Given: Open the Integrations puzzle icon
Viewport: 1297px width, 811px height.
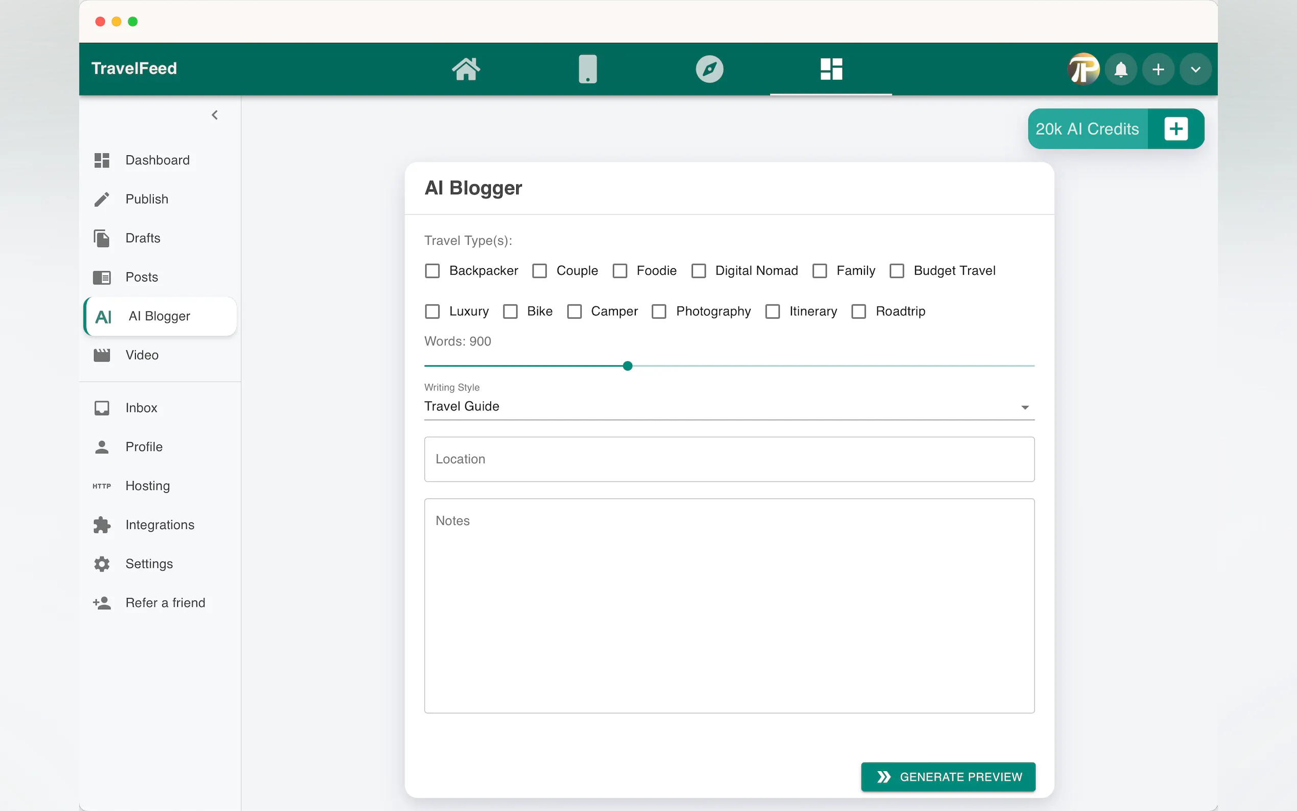Looking at the screenshot, I should click(x=101, y=524).
